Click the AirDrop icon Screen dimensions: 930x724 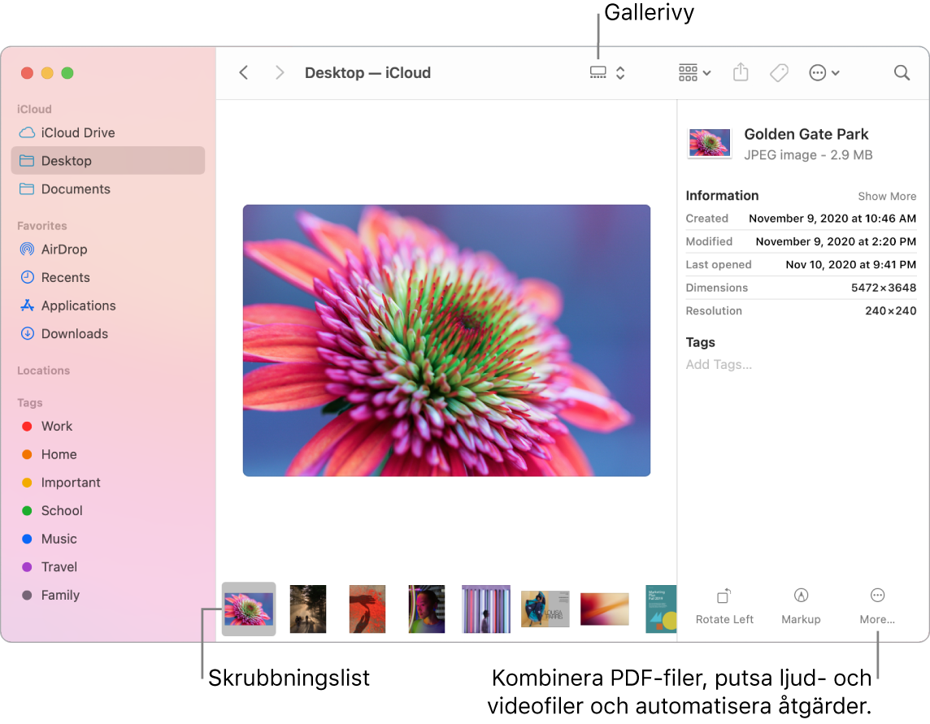tap(27, 249)
